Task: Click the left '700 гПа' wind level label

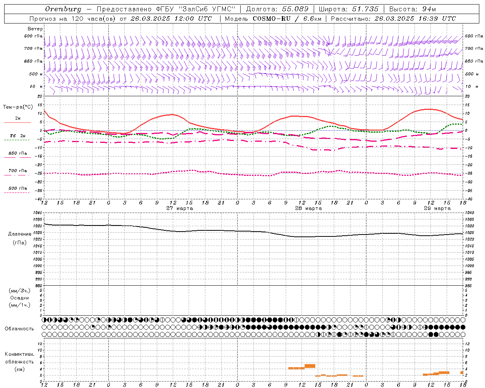Action: tap(33, 48)
